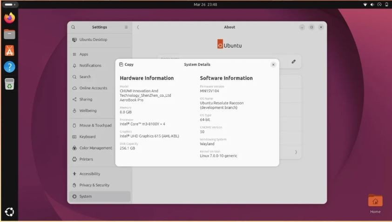This screenshot has height=222, width=392.
Task: Click the Apps grid icon in sidebar
Action: [74, 54]
